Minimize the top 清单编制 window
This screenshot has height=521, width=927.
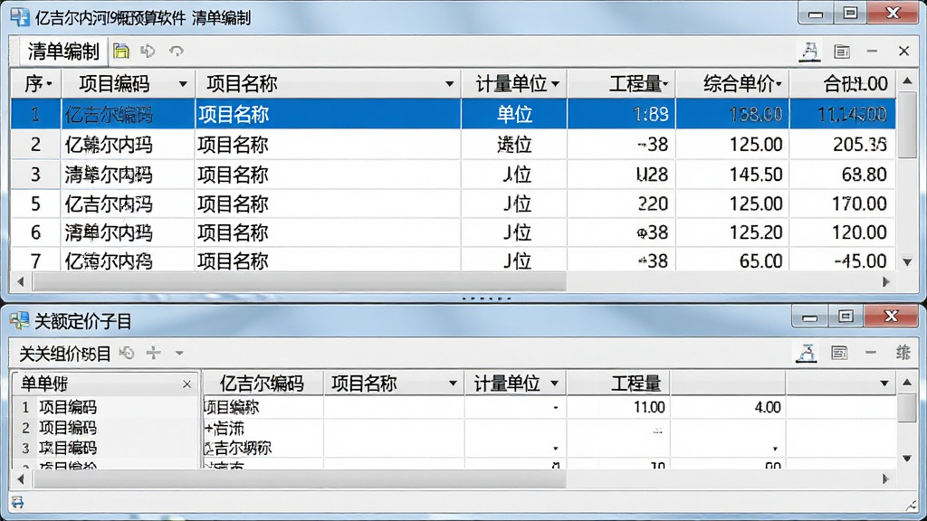point(816,14)
